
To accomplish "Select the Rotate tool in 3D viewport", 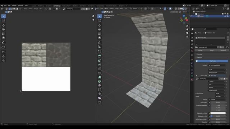I will click(100, 29).
